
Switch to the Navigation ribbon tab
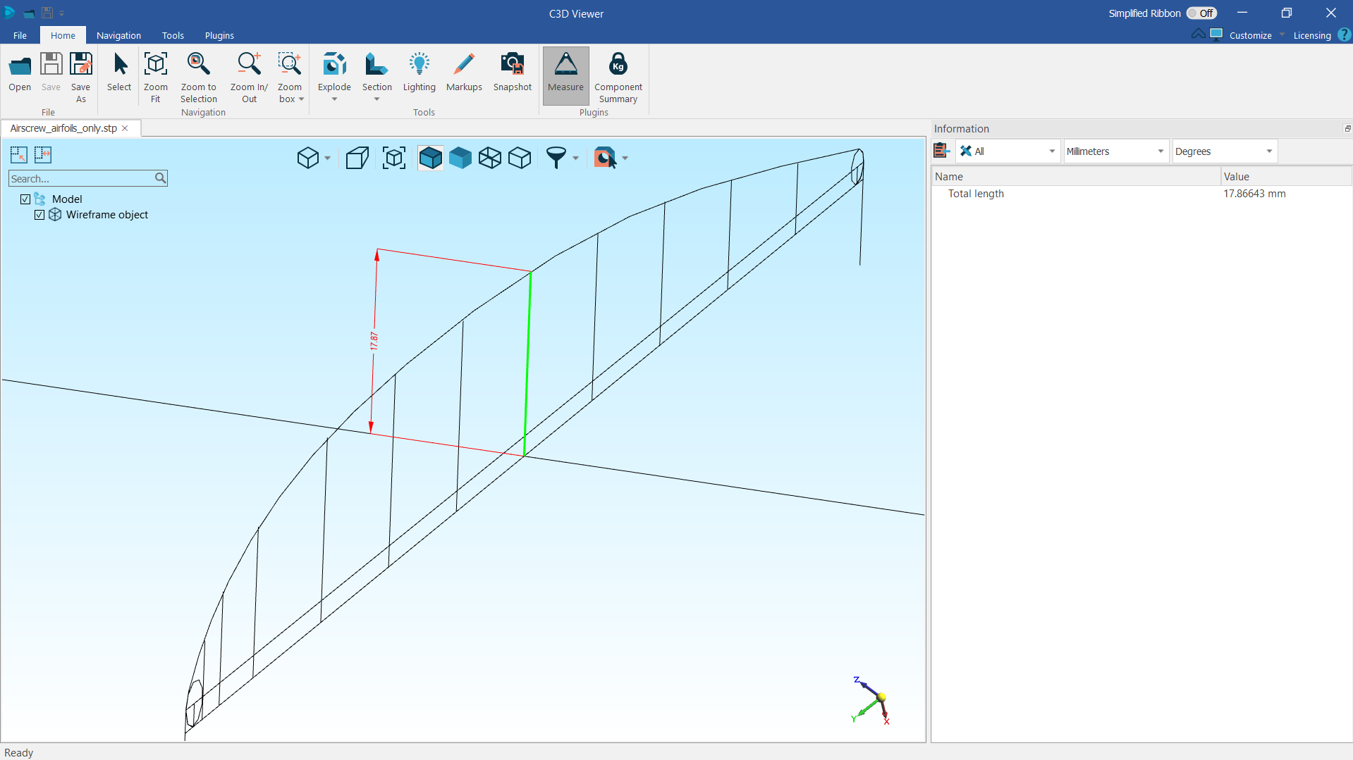(x=118, y=35)
